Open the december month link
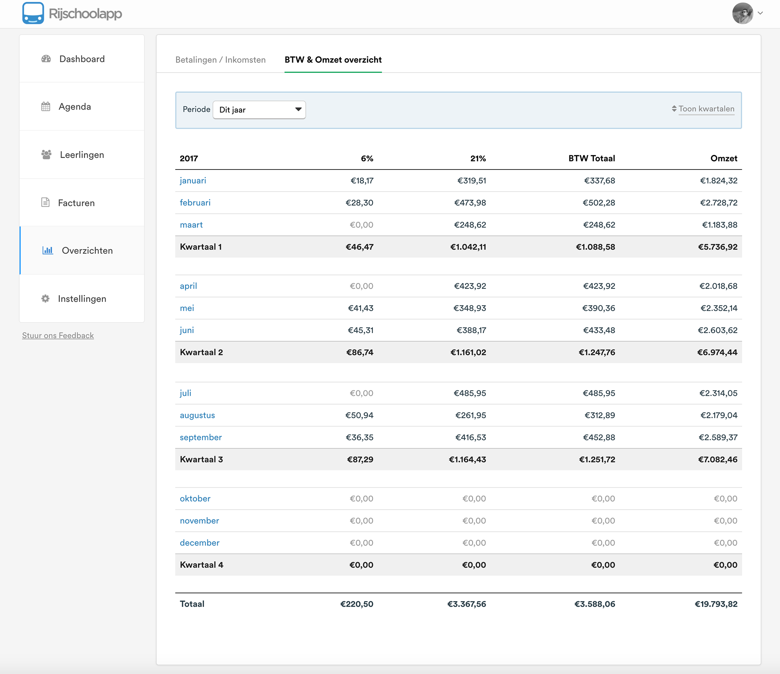This screenshot has height=674, width=780. pyautogui.click(x=199, y=542)
